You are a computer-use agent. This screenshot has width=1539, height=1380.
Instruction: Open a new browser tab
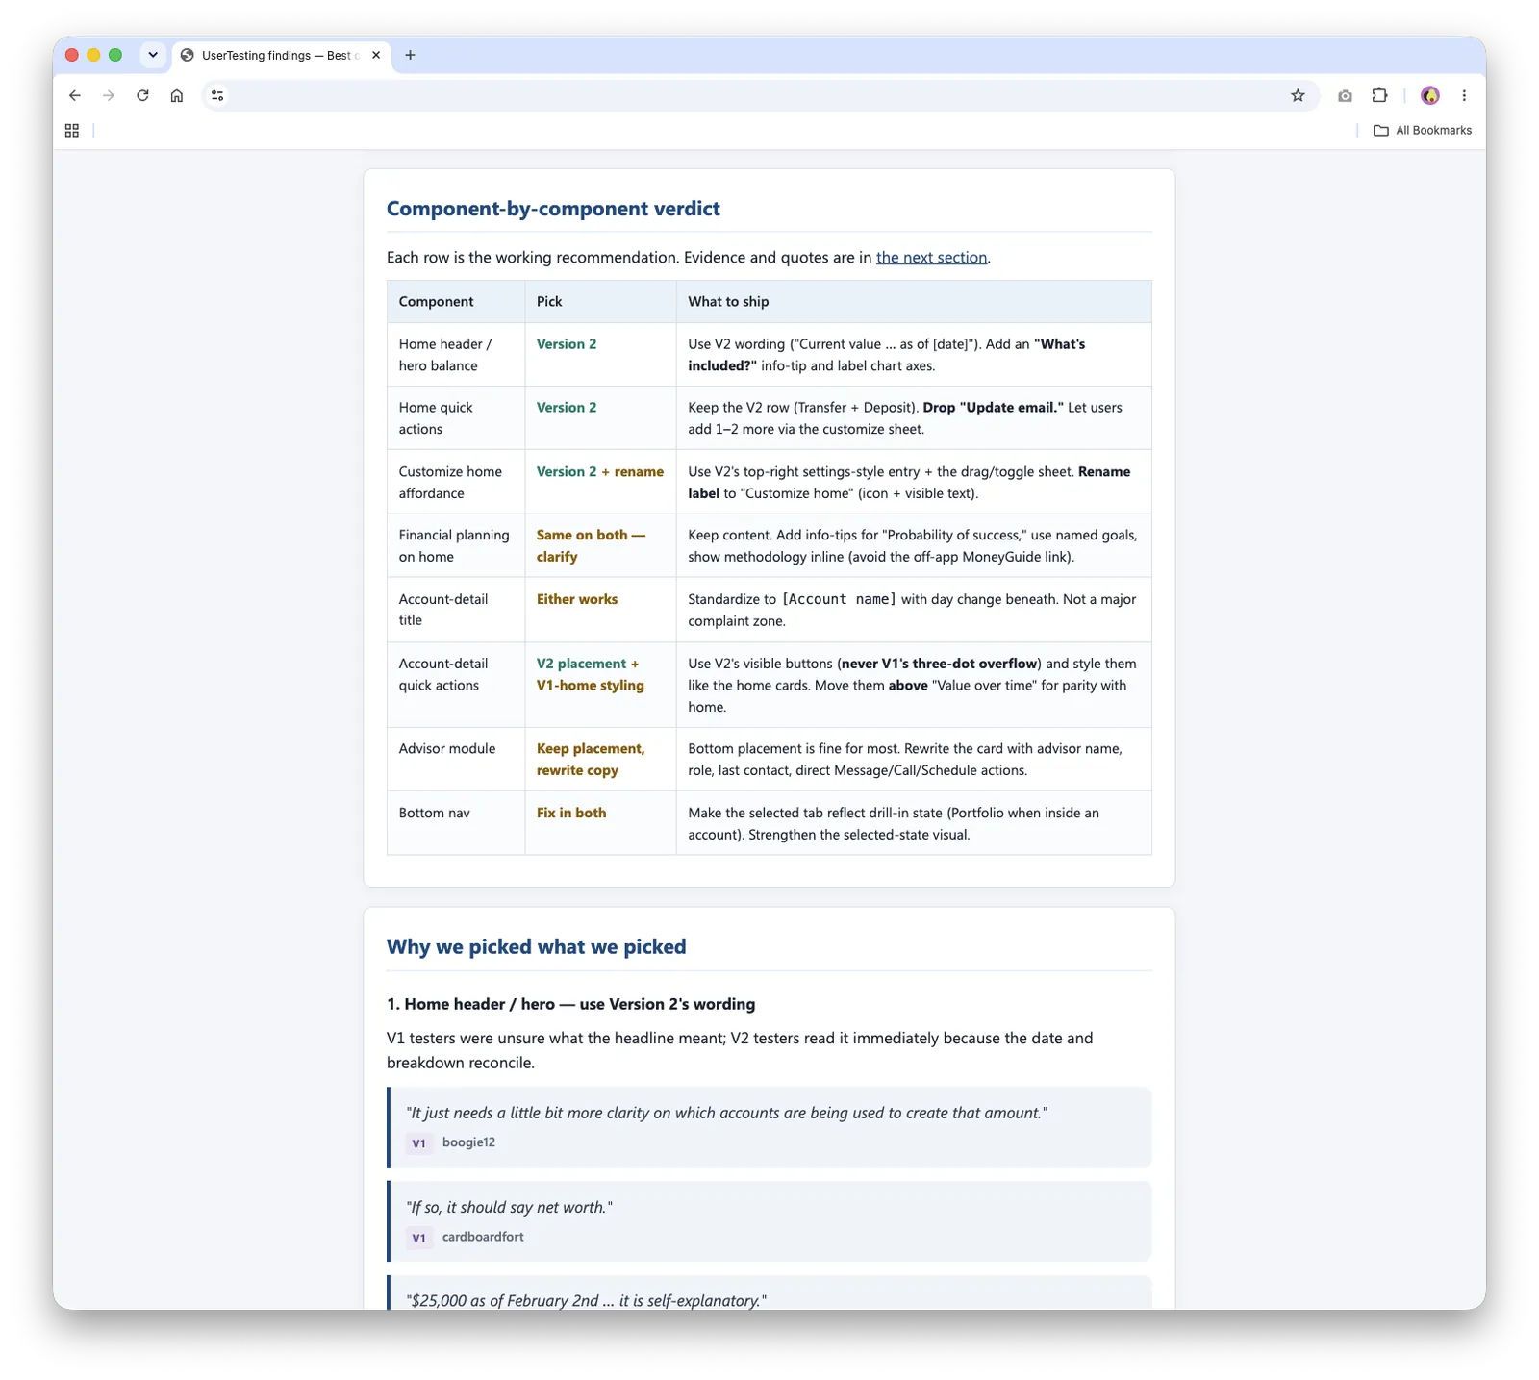tap(411, 55)
